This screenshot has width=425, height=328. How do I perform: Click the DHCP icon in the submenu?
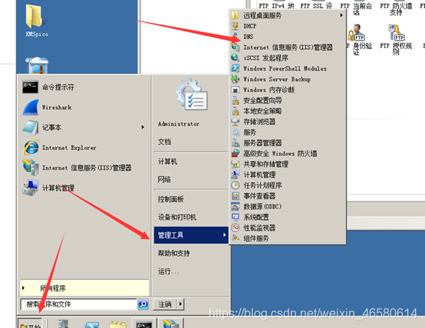(235, 26)
